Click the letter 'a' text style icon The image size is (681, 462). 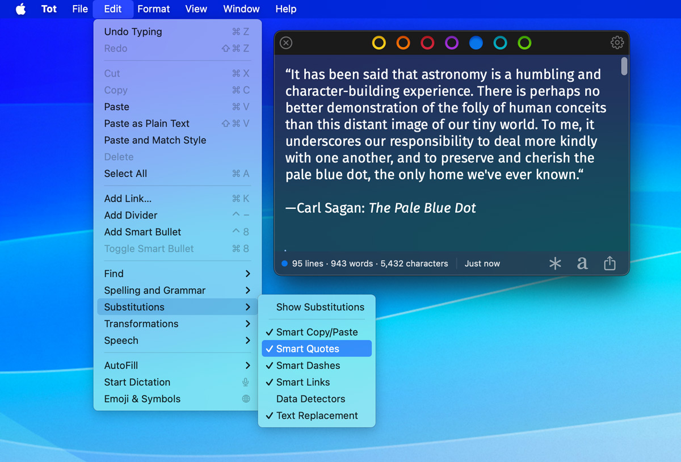point(582,263)
